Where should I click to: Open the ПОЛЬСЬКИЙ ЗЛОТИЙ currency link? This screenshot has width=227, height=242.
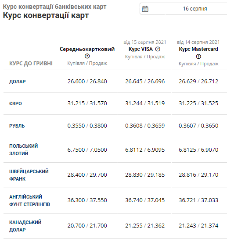[23, 149]
